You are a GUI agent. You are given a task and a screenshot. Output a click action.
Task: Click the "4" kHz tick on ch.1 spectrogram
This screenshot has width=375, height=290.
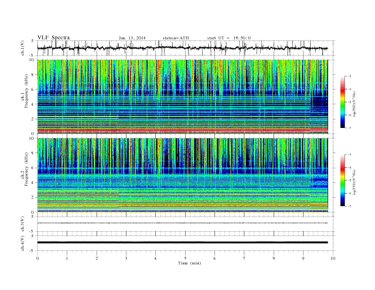pyautogui.click(x=33, y=104)
